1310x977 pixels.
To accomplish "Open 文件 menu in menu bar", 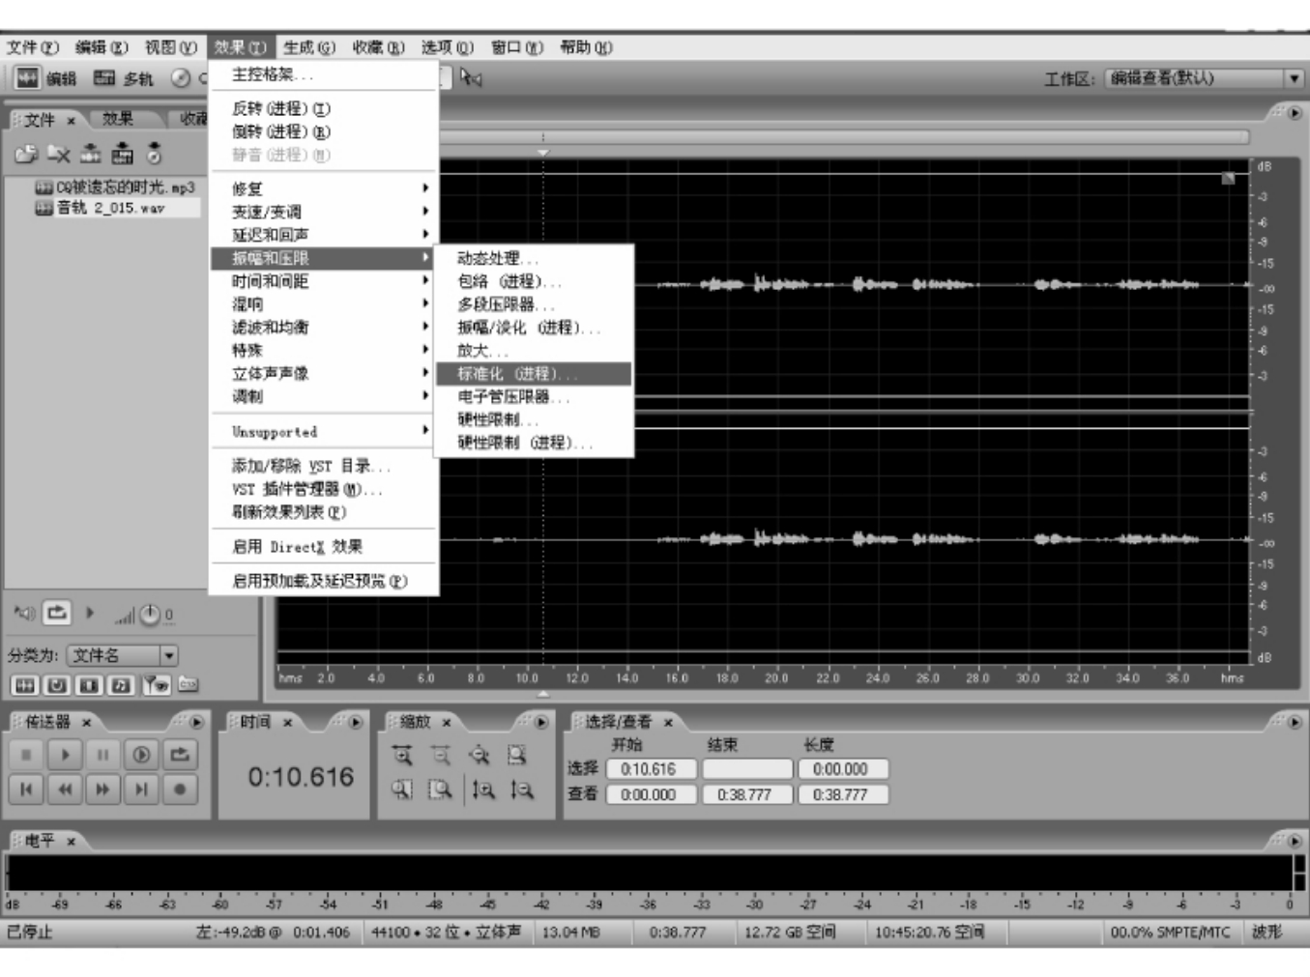I will coord(33,46).
